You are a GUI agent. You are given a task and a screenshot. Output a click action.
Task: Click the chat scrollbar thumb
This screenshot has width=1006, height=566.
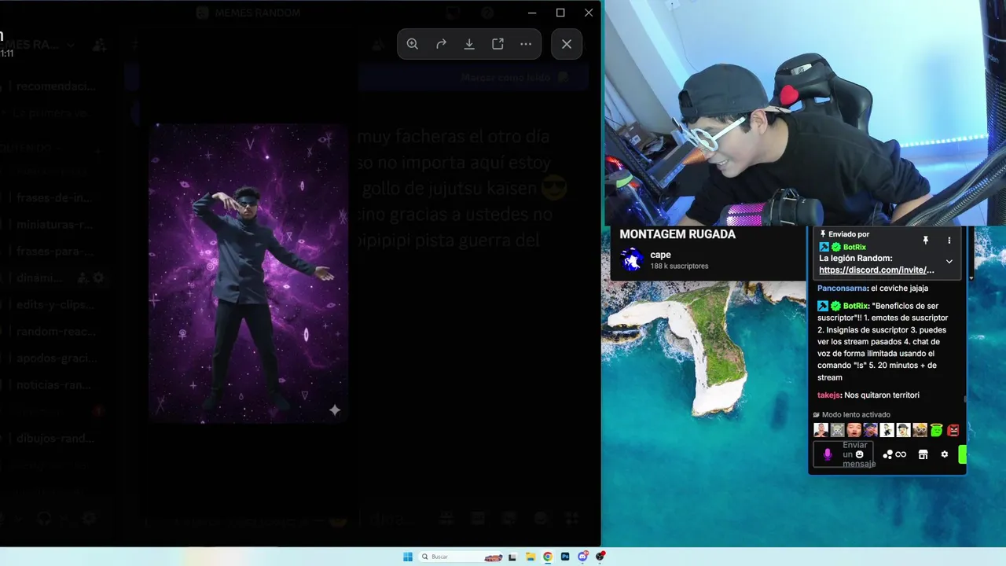(964, 399)
